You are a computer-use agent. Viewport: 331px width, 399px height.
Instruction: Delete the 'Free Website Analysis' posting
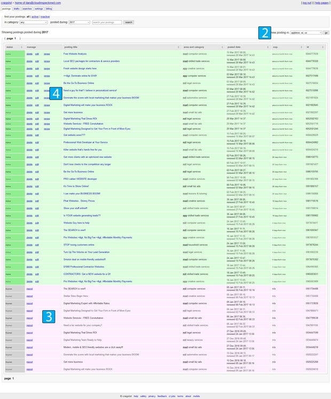click(29, 54)
